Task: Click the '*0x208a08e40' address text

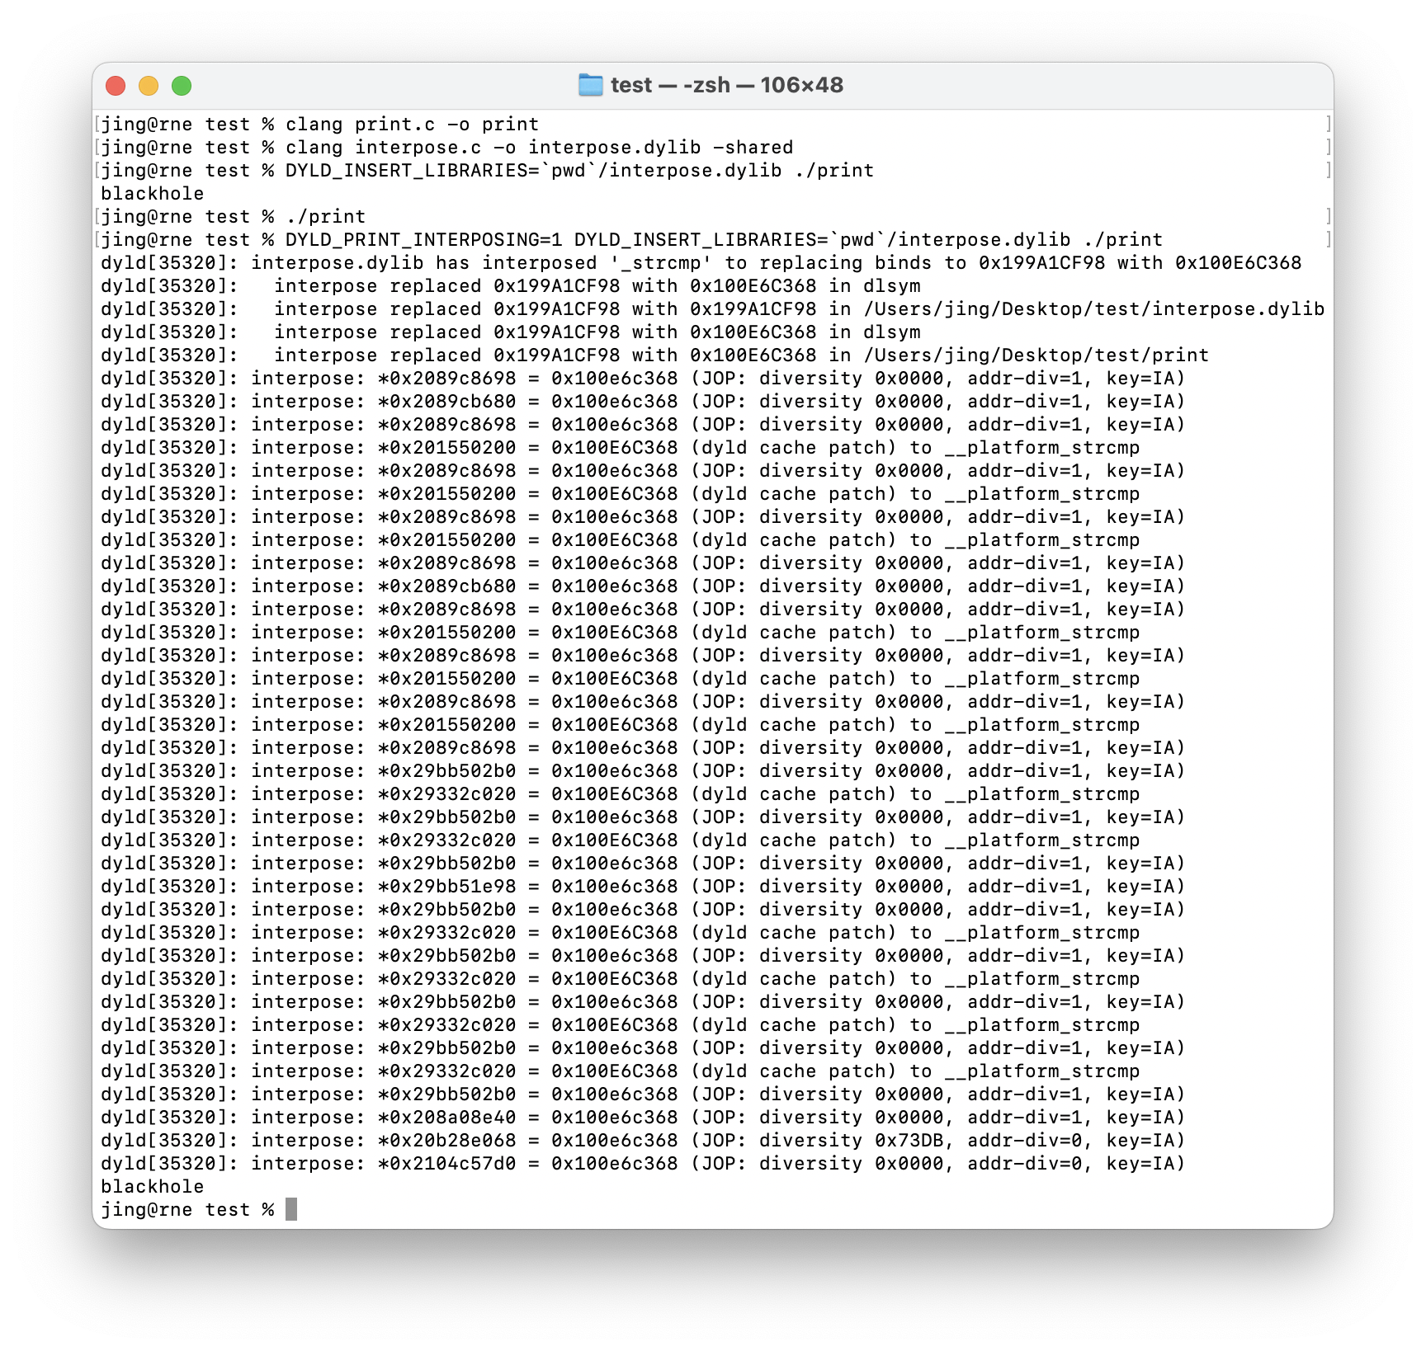Action: coord(447,1118)
